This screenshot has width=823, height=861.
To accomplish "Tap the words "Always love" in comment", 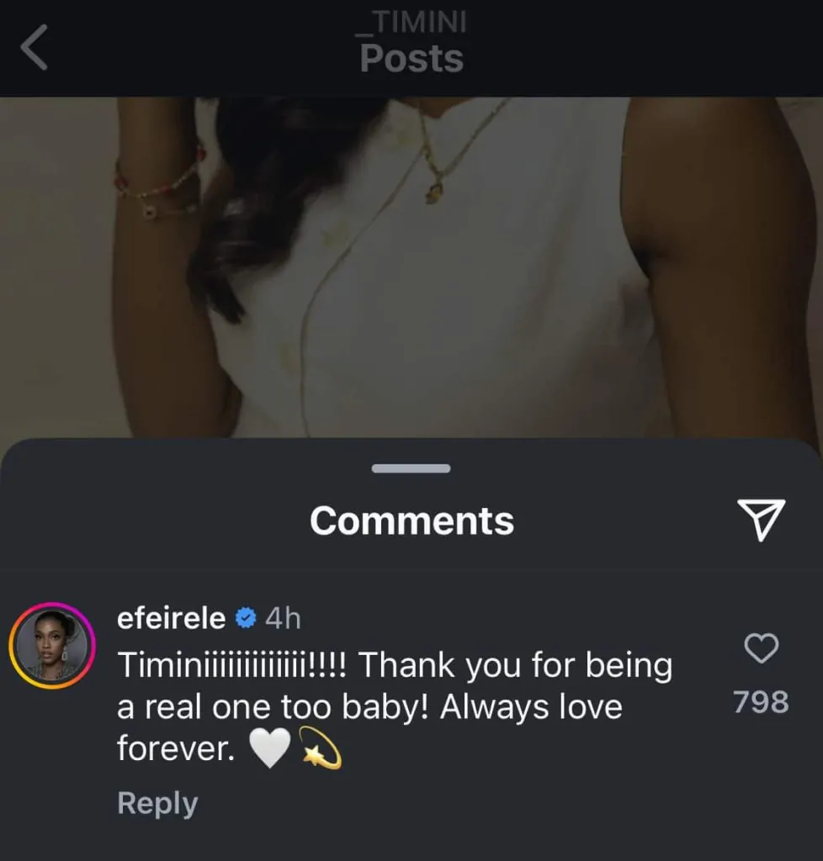I will click(531, 707).
